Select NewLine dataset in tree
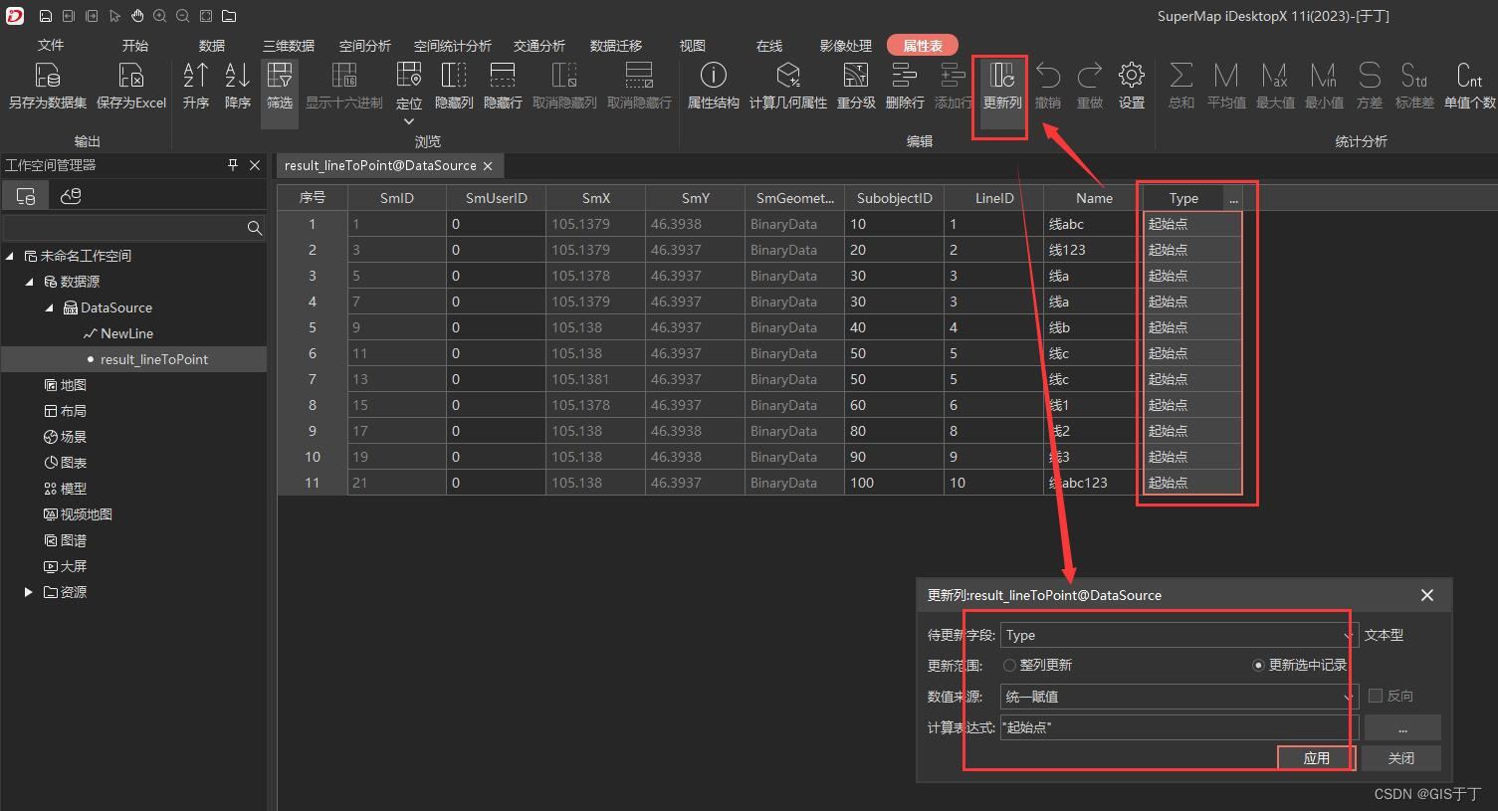 click(x=126, y=333)
